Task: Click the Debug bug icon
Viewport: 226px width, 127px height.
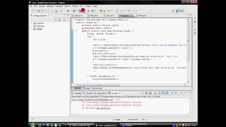Action: click(68, 11)
